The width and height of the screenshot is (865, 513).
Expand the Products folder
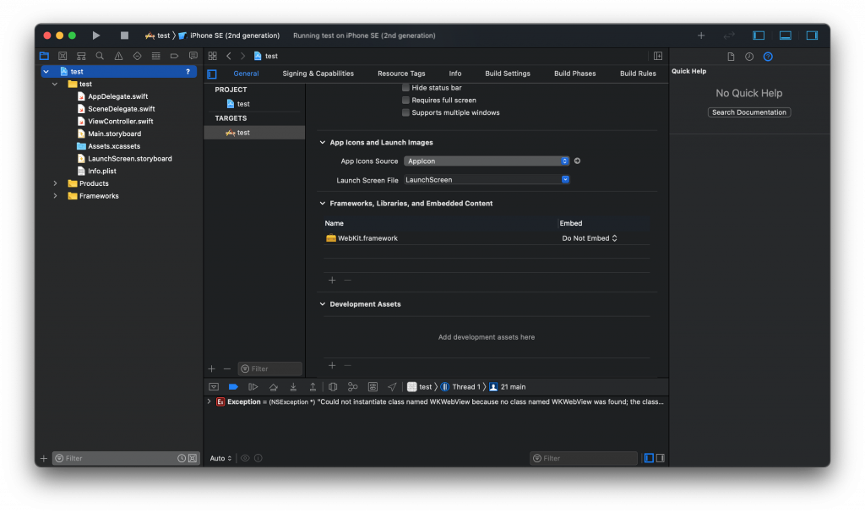(55, 183)
